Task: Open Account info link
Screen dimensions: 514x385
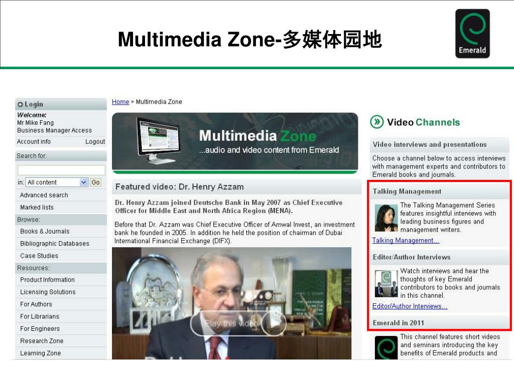Action: pos(34,141)
